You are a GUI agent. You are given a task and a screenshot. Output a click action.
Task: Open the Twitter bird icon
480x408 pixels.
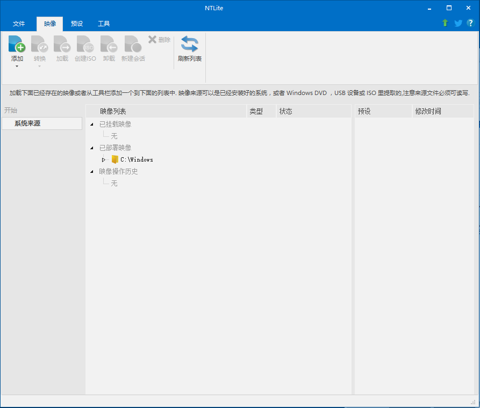tap(458, 23)
